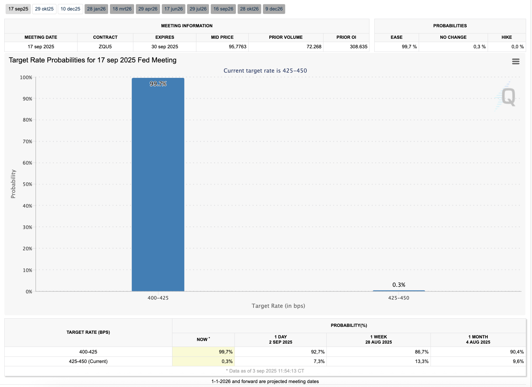Click the ZQU5 contract cell
This screenshot has width=532, height=387.
(x=105, y=47)
